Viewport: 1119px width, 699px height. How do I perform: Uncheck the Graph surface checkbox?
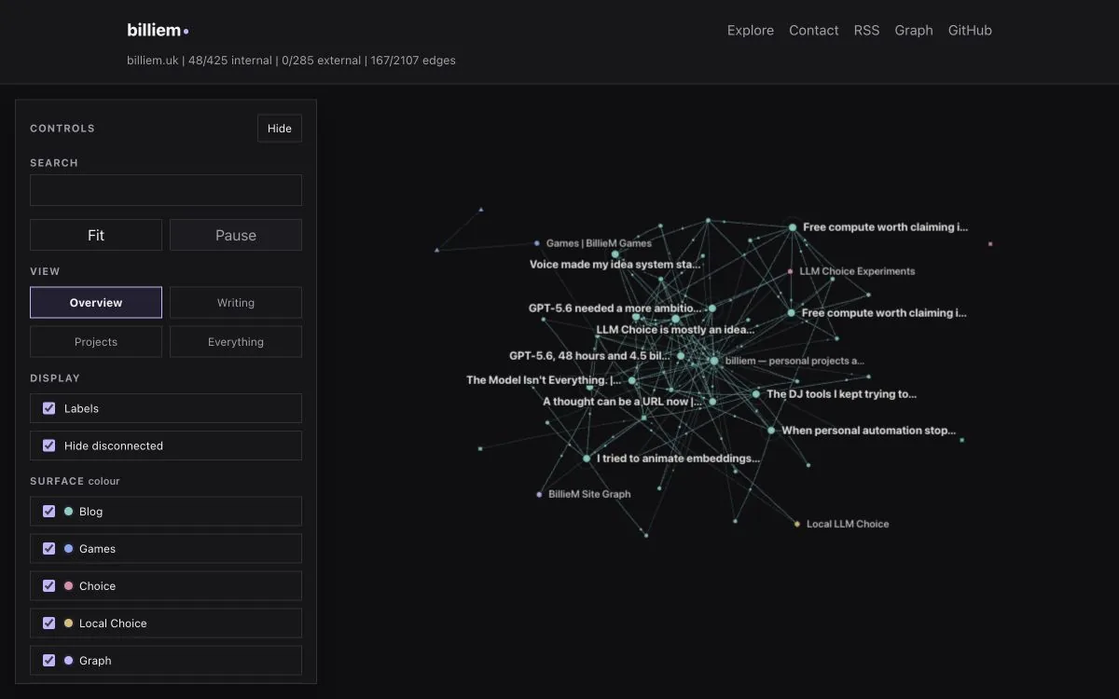pyautogui.click(x=49, y=660)
